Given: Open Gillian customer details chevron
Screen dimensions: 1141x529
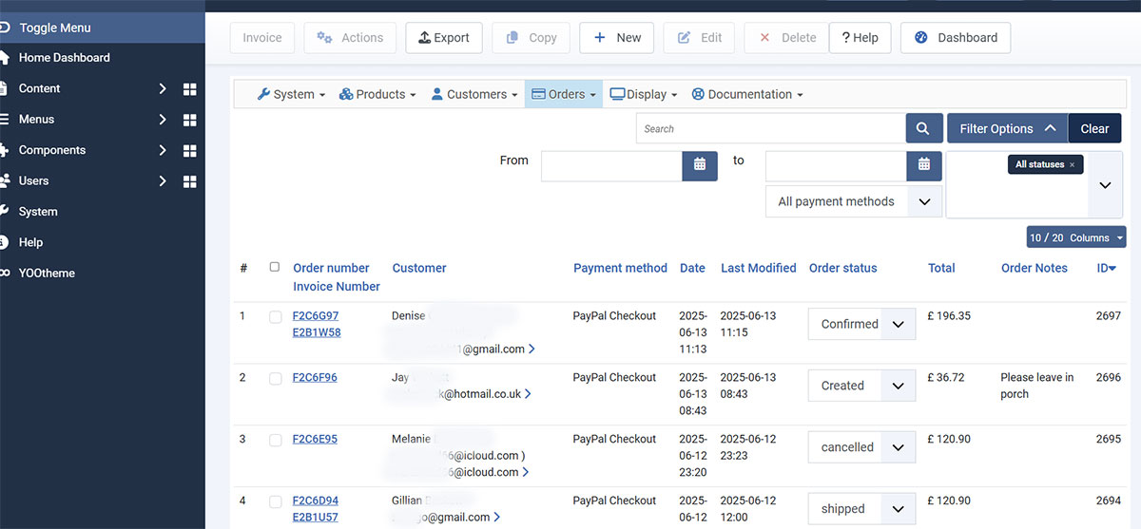Looking at the screenshot, I should point(497,518).
